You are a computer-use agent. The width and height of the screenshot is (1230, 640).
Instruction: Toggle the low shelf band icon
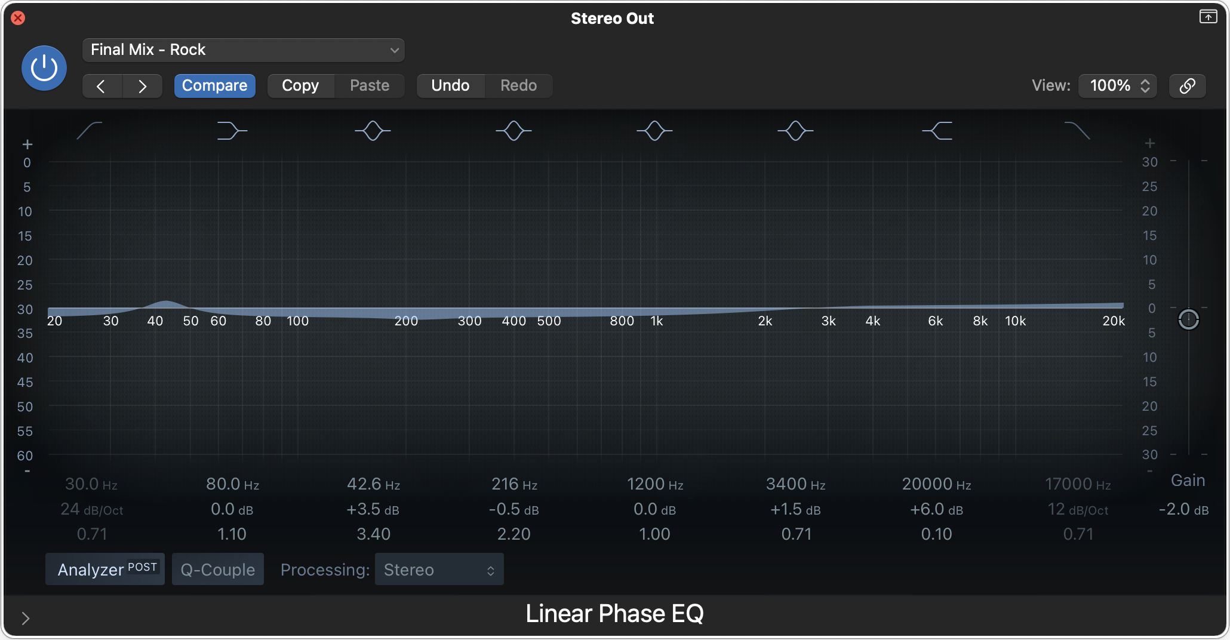[232, 131]
